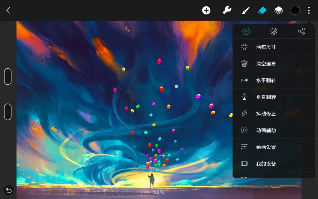The height and width of the screenshot is (199, 318).
Task: Click the animation play circle icon
Action: (244, 130)
